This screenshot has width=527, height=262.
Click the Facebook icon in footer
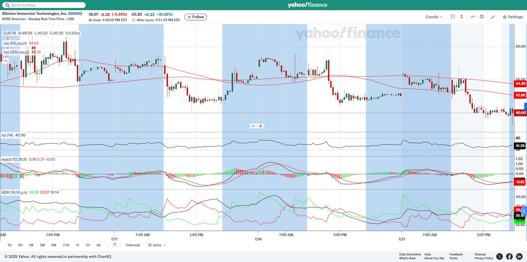point(509,256)
